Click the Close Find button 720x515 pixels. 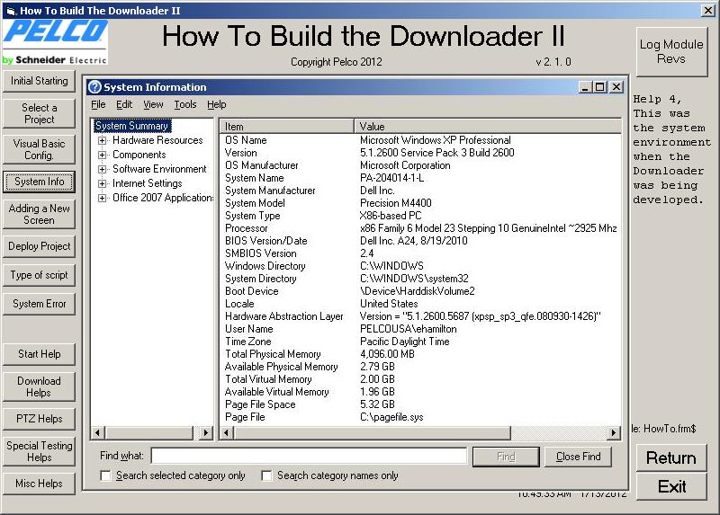(578, 457)
